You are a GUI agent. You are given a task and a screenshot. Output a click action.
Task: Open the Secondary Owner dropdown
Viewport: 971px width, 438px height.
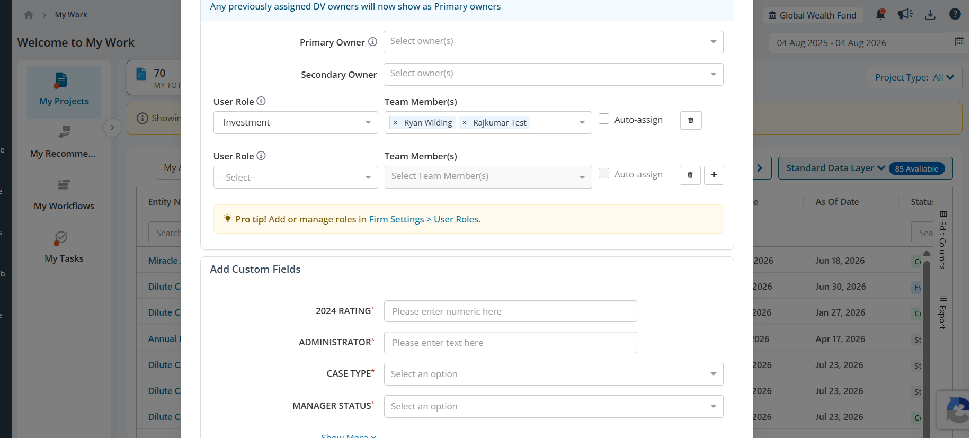[x=554, y=74]
